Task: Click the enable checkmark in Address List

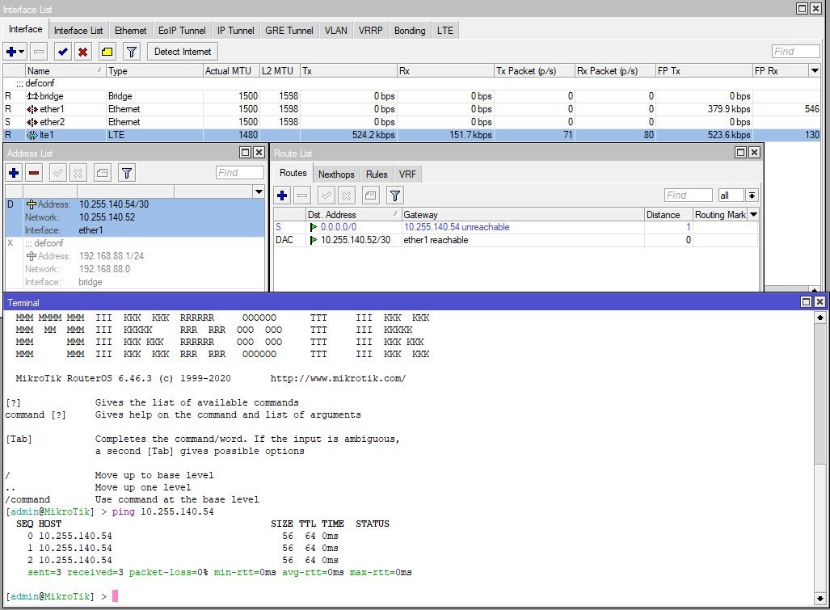Action: [x=58, y=172]
